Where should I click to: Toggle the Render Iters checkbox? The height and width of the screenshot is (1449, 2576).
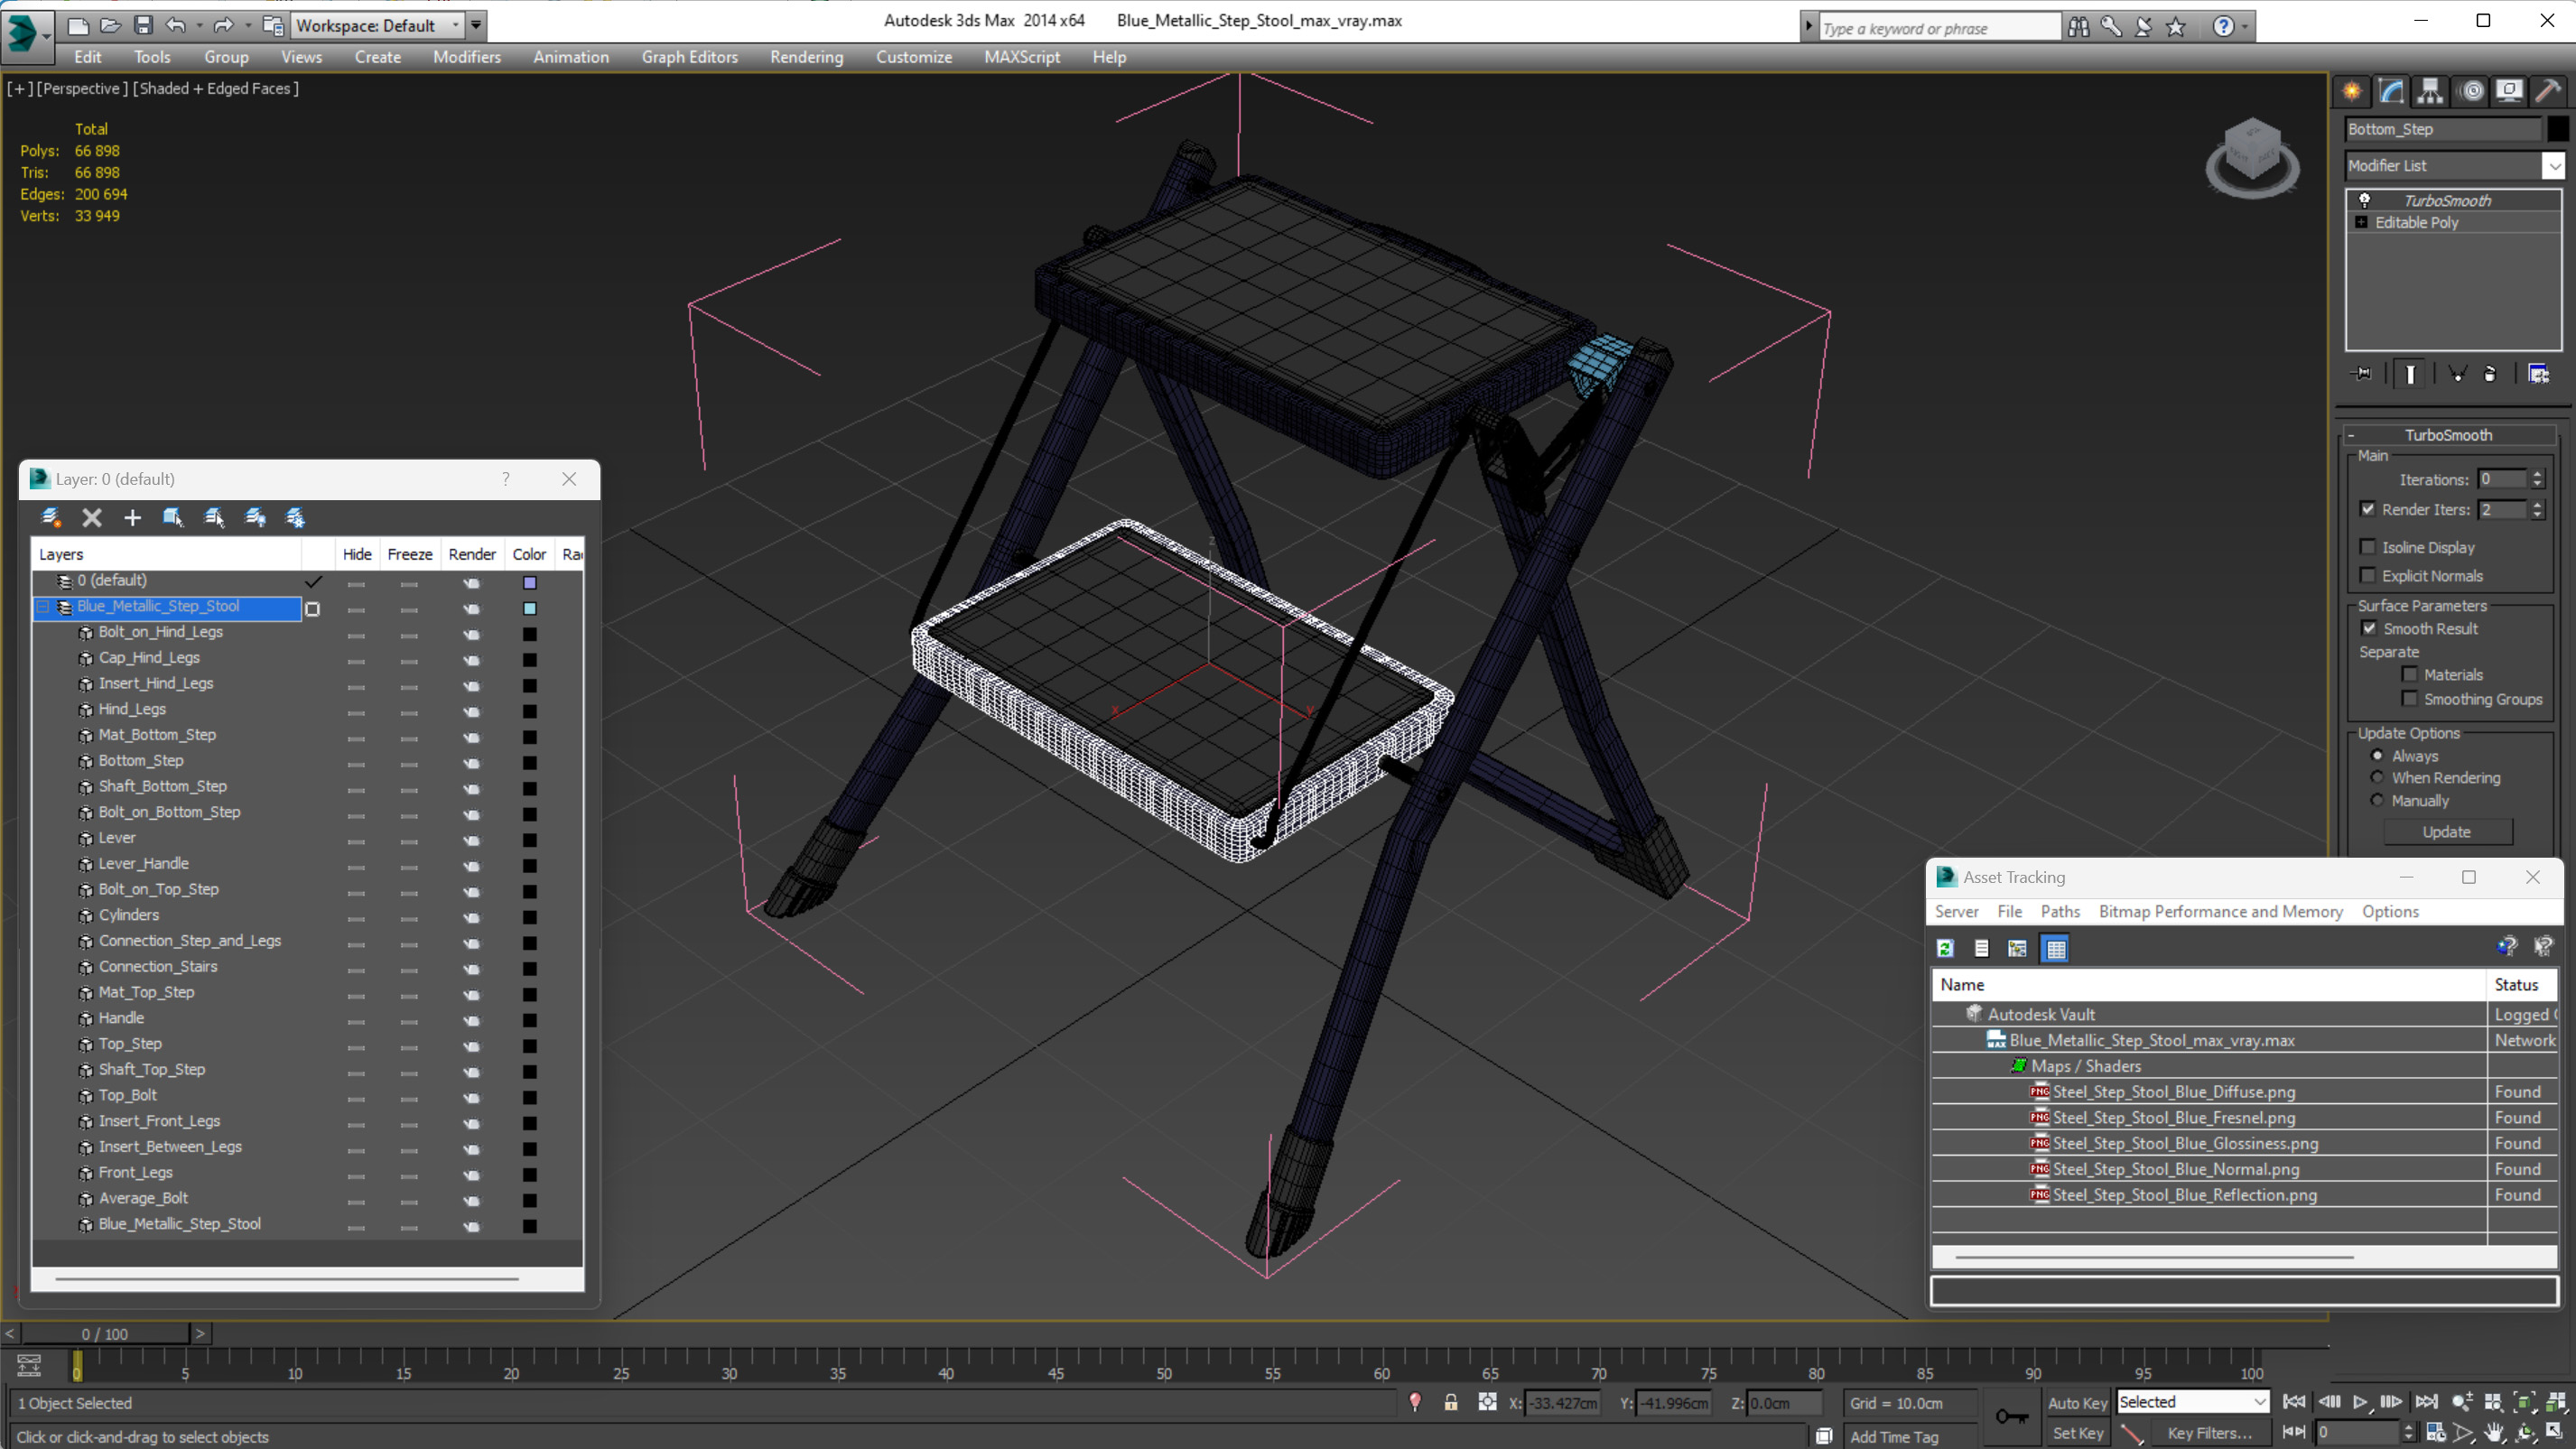click(2368, 509)
